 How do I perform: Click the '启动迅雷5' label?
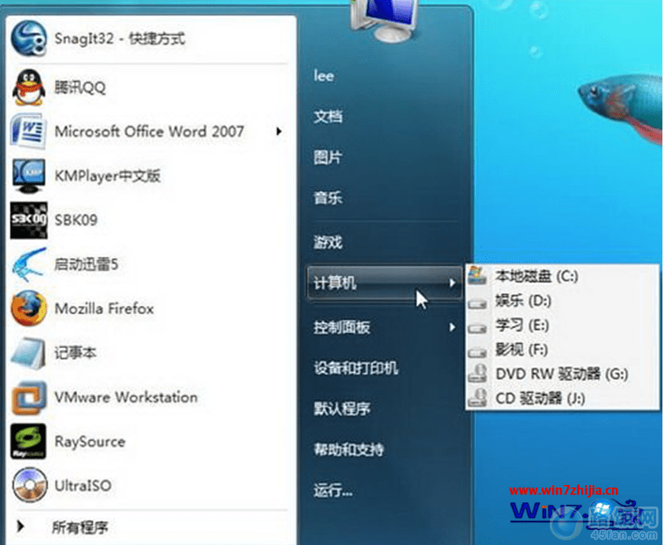(x=87, y=265)
